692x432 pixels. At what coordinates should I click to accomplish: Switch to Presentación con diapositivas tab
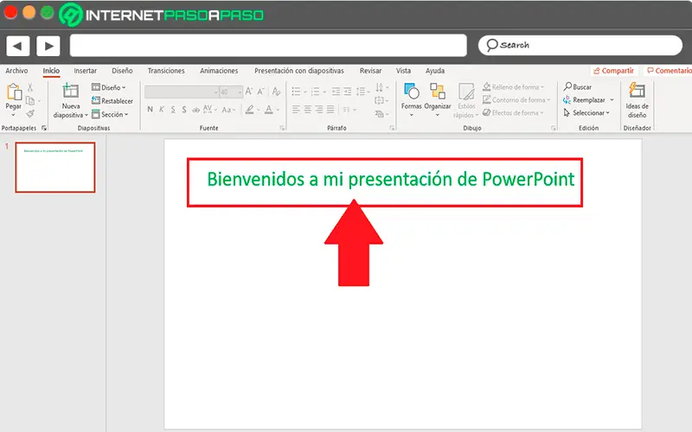[298, 71]
